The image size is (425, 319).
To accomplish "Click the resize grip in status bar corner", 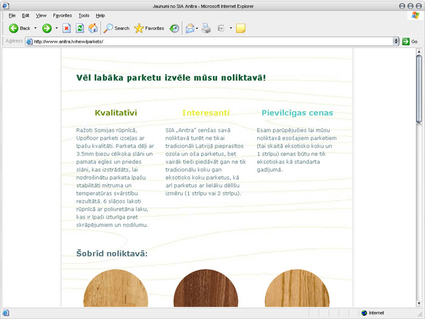I will (x=421, y=315).
